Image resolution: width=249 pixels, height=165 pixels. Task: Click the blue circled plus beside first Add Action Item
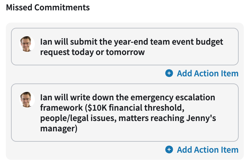click(x=169, y=73)
